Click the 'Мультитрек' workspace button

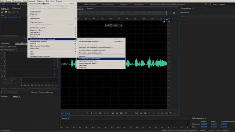point(22,4)
